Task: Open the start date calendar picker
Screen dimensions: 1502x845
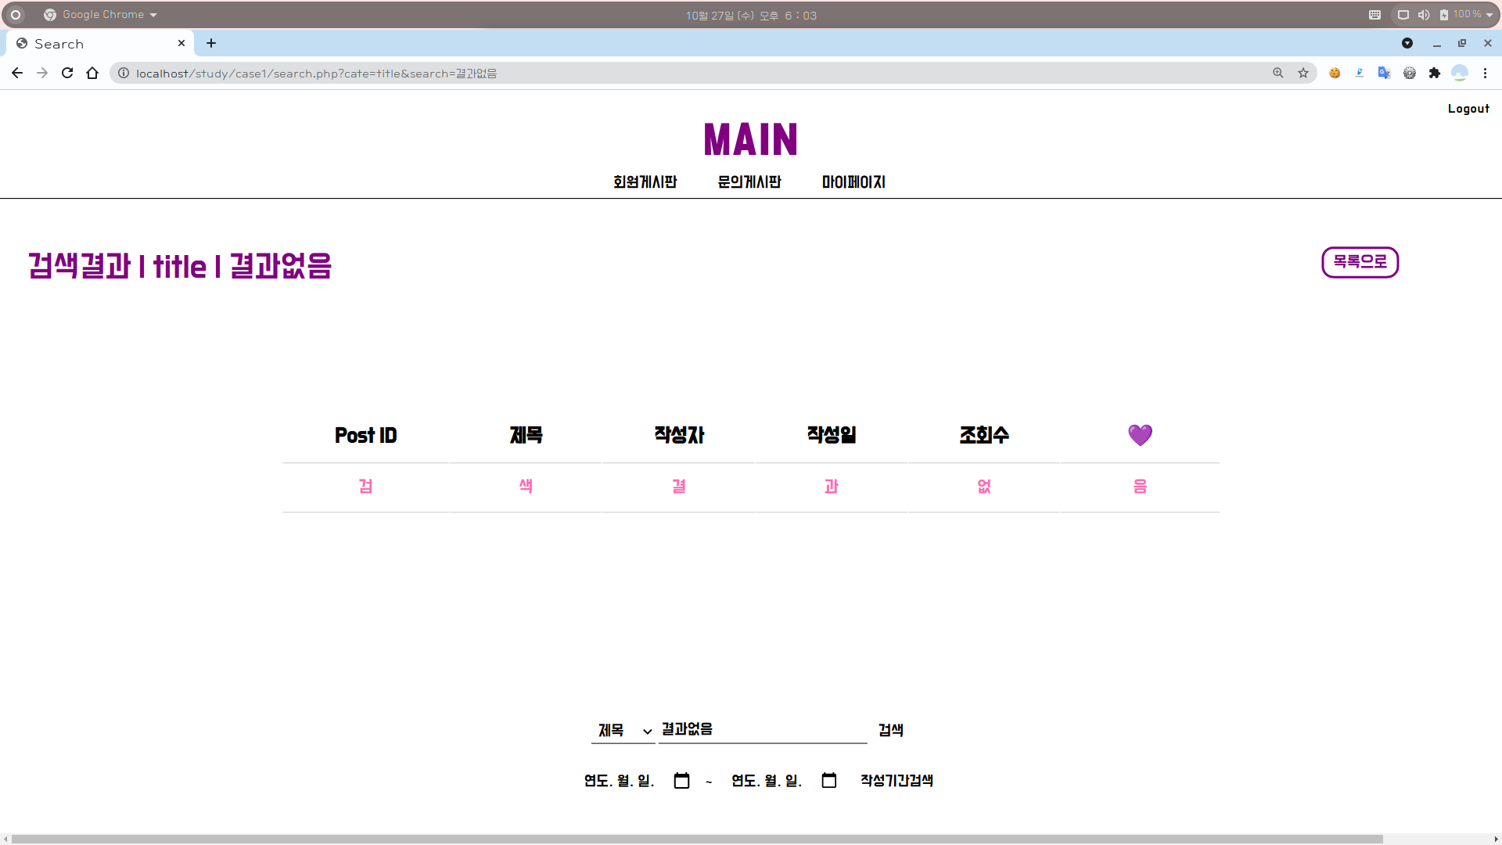Action: [x=681, y=781]
